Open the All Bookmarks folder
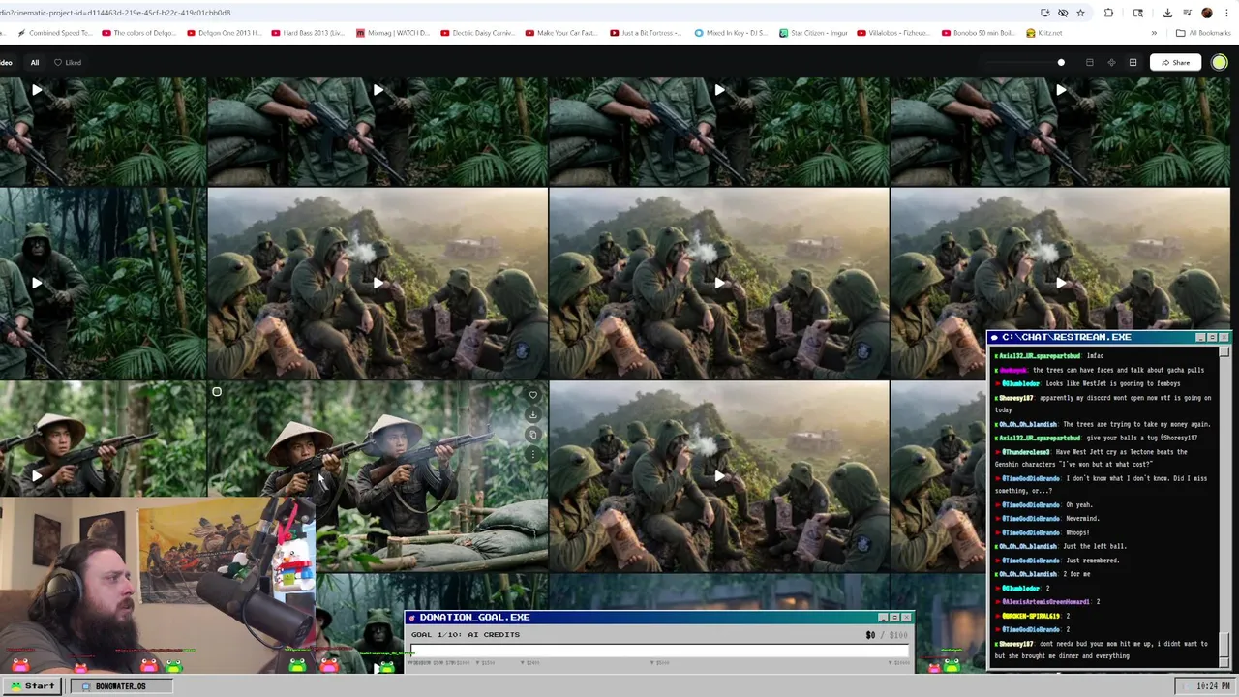 pyautogui.click(x=1203, y=33)
